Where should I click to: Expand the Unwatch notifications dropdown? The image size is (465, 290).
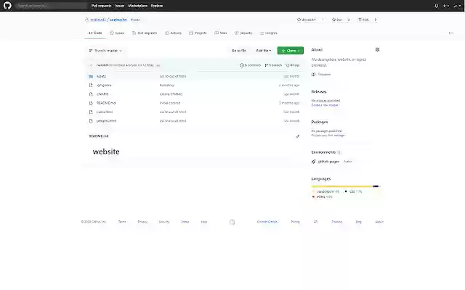(307, 20)
